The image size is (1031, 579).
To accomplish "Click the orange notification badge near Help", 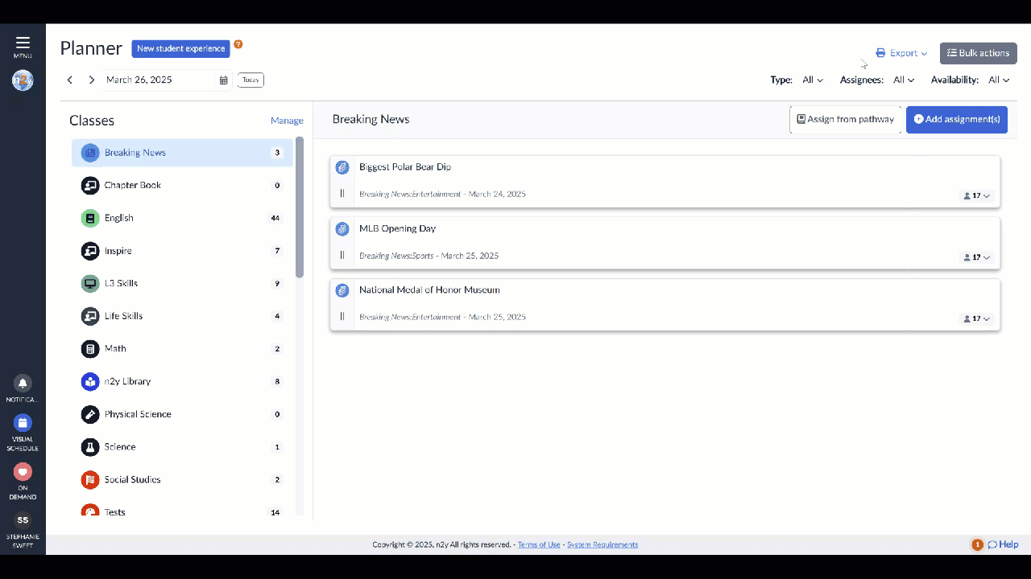I will tap(977, 544).
